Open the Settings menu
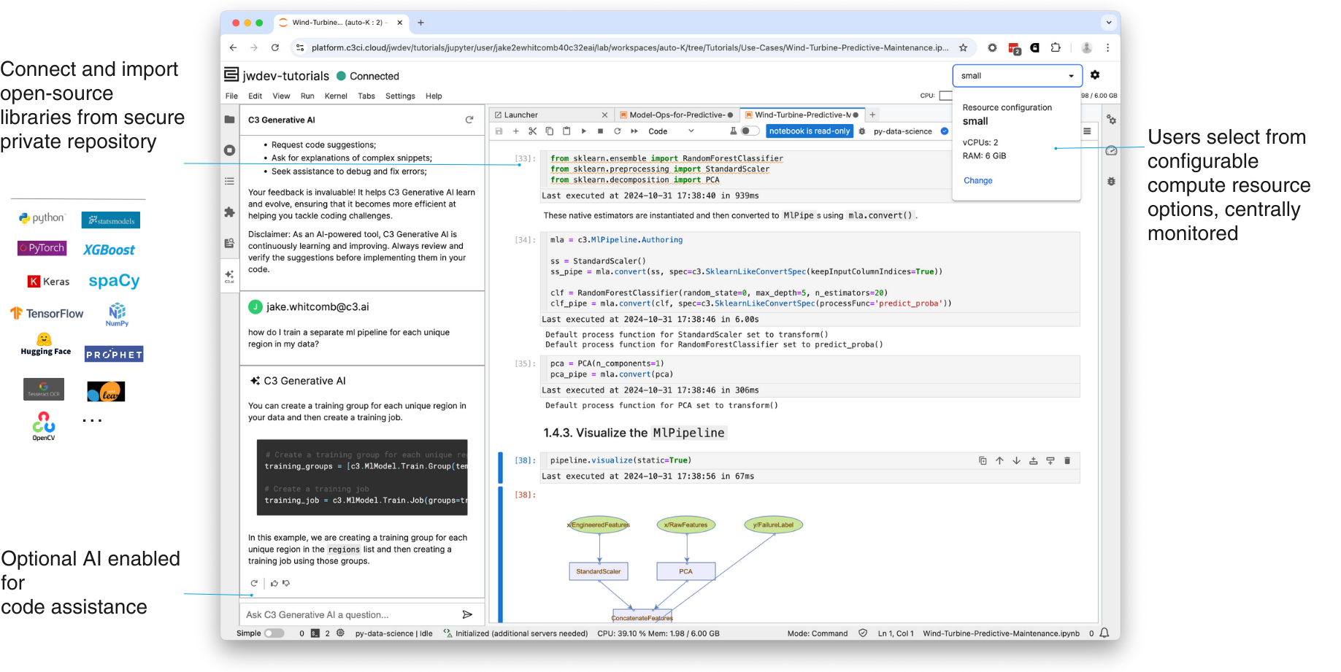Viewport: 1341px width, 672px height. (x=400, y=96)
